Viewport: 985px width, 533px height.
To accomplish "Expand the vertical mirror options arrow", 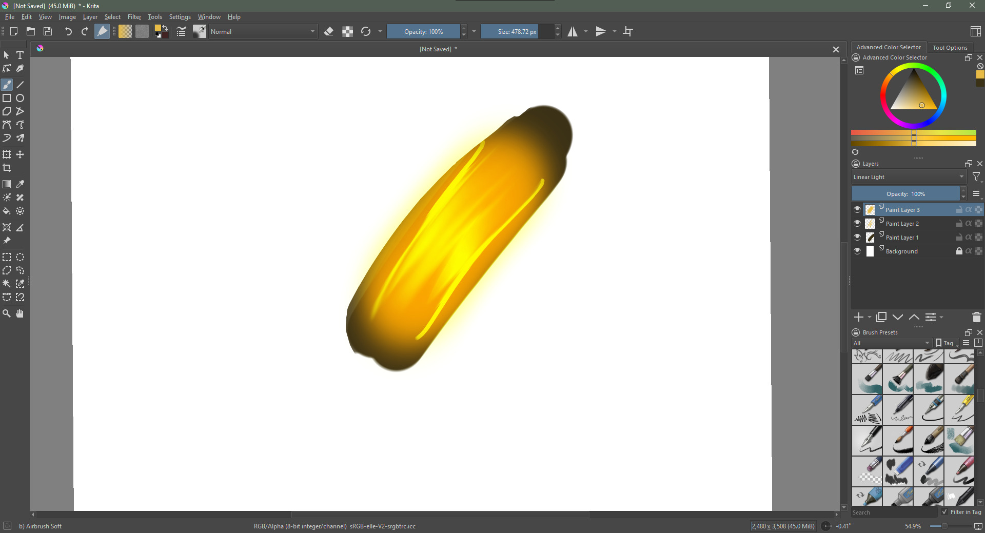I will (x=615, y=31).
